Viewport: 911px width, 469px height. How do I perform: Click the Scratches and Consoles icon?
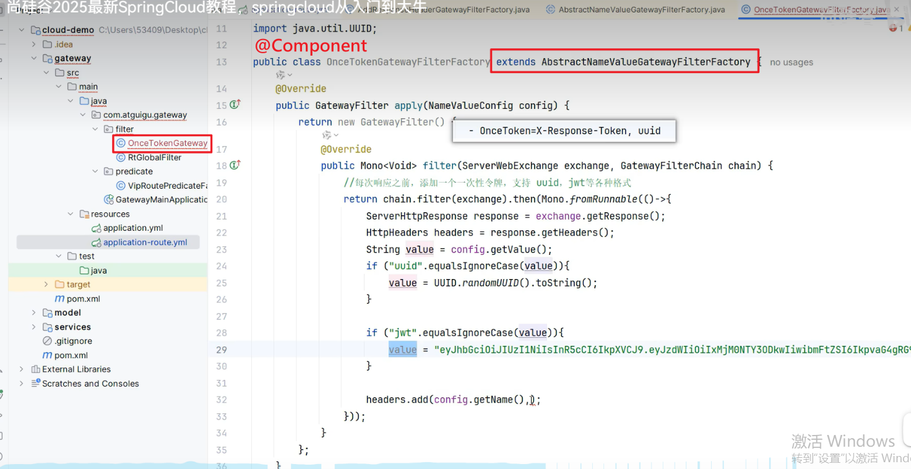(35, 384)
